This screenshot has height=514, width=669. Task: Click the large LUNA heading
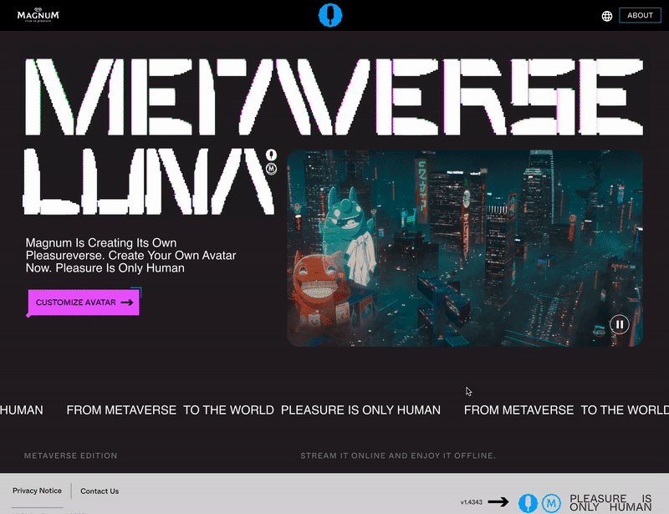click(x=149, y=181)
